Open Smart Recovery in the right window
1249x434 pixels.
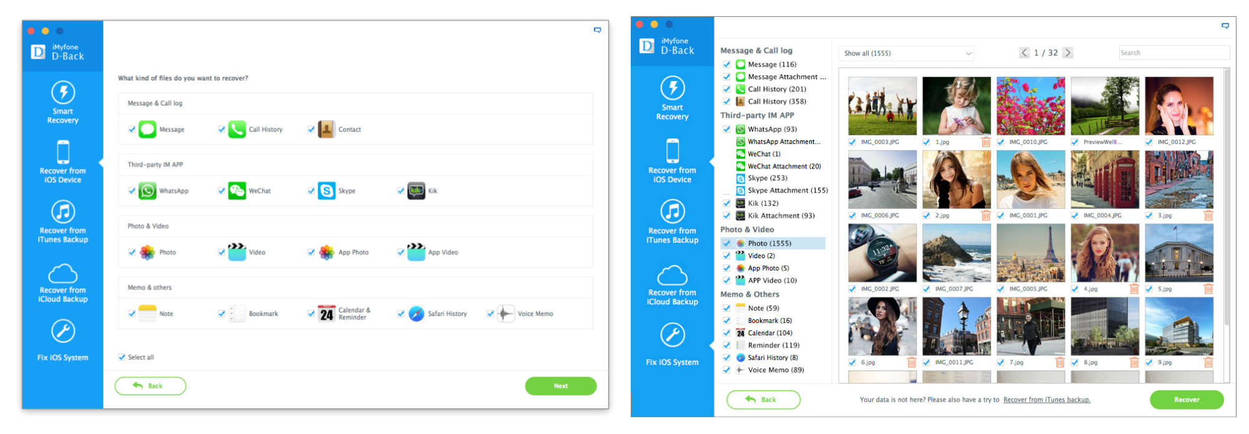[672, 99]
